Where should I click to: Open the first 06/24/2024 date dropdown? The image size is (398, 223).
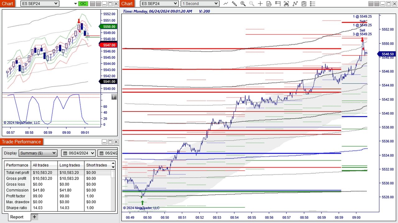coord(79,153)
